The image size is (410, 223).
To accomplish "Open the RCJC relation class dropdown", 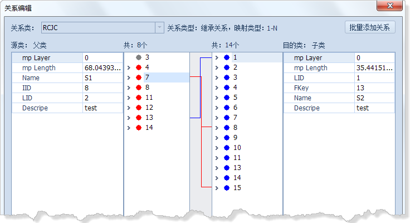I will [159, 28].
